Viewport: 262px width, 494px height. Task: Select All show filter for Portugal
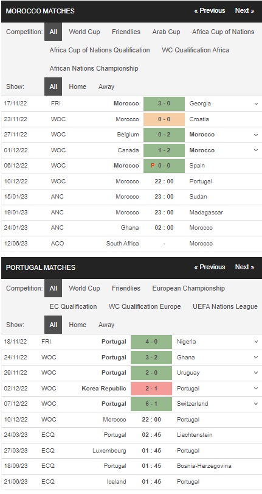tap(53, 325)
